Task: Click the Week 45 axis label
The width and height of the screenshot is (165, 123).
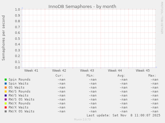Action: point(143,71)
